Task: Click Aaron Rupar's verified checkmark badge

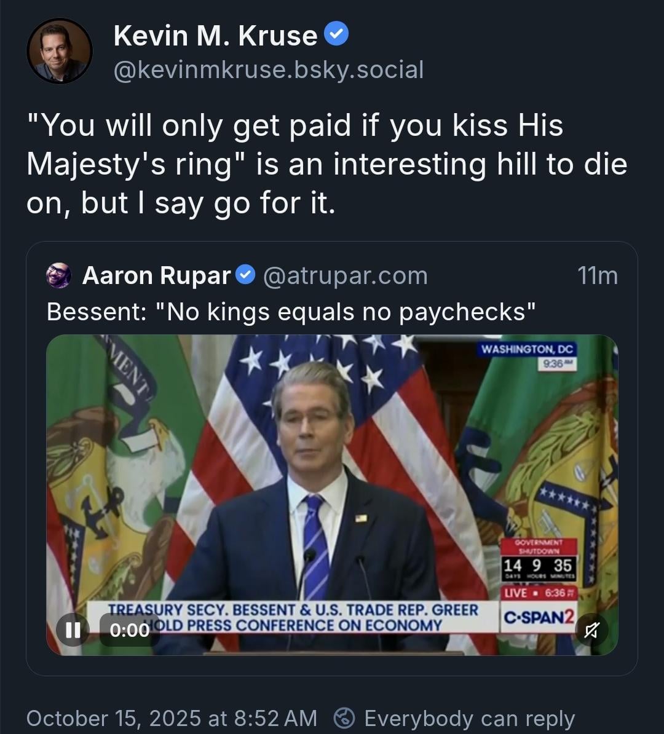Action: [x=247, y=275]
